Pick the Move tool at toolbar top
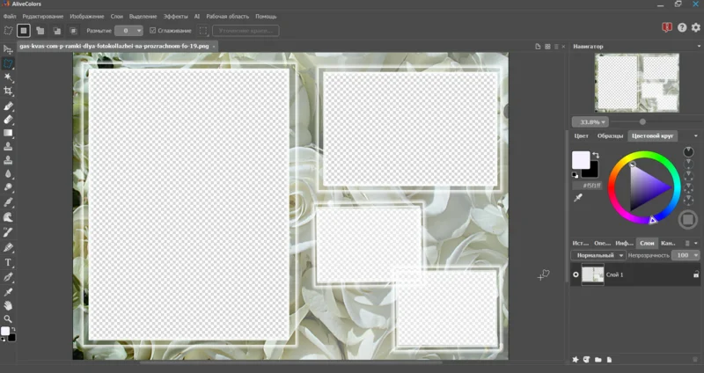 click(9, 49)
